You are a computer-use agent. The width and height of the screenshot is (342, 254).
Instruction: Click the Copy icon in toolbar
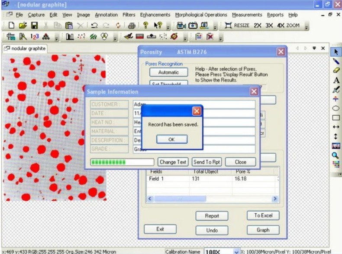point(58,26)
